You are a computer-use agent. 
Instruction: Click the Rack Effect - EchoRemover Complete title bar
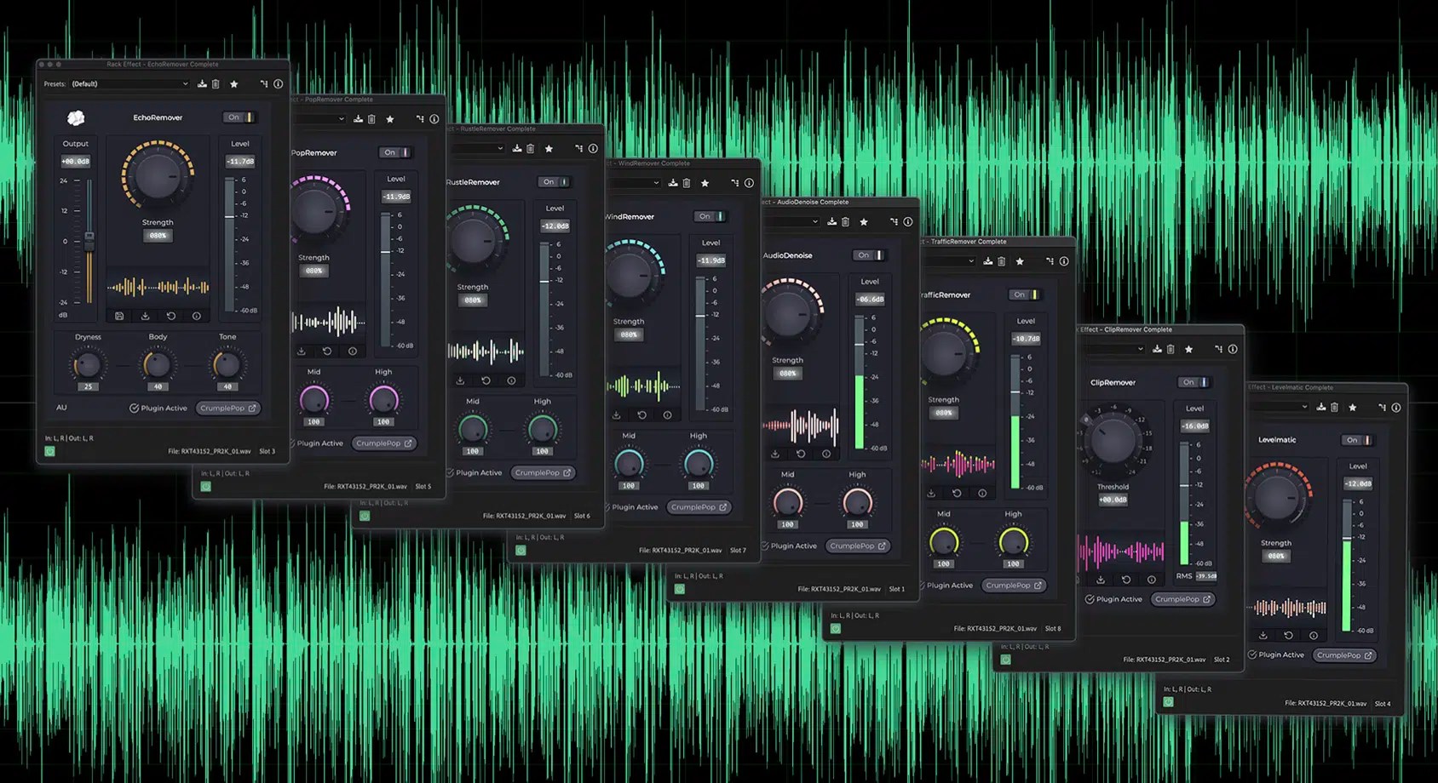(162, 64)
